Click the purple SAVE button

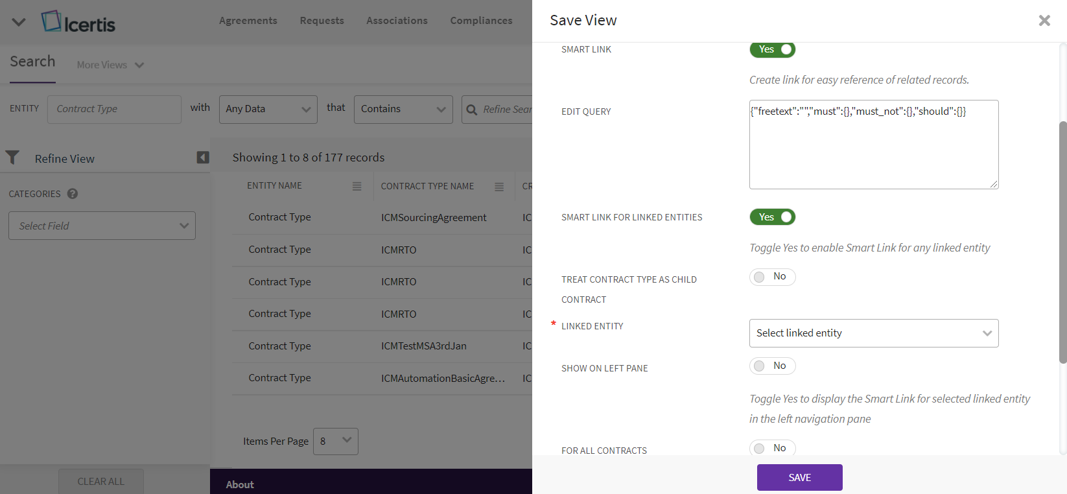click(x=799, y=478)
